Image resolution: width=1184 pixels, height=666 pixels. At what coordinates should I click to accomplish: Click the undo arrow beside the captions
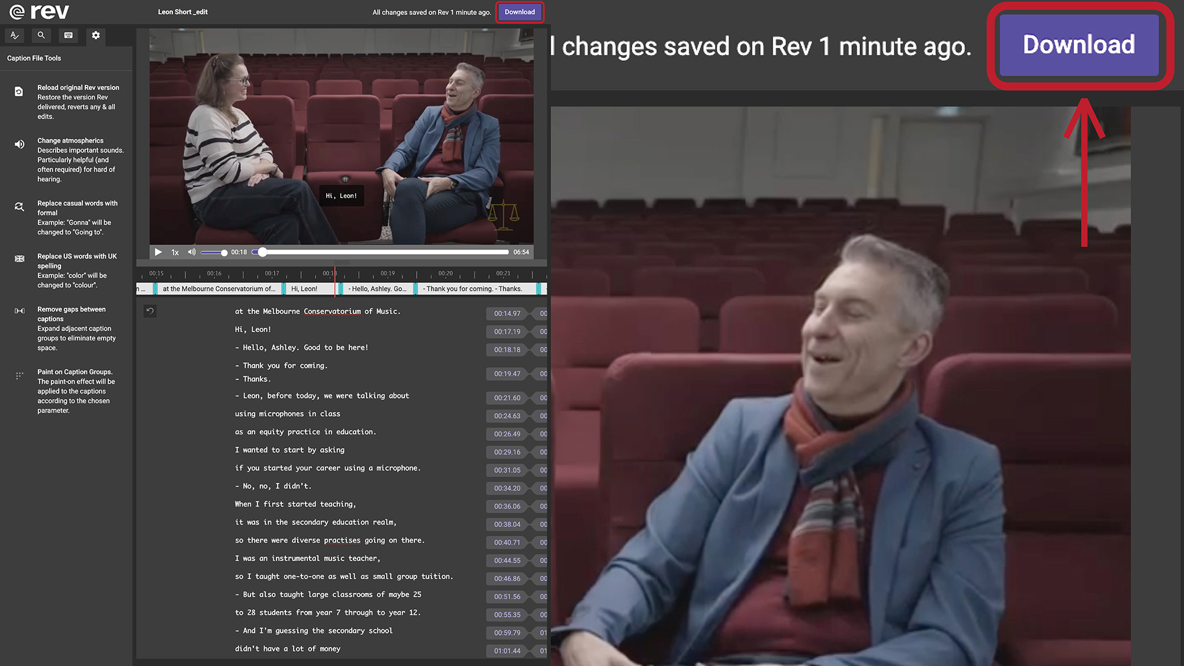click(150, 311)
